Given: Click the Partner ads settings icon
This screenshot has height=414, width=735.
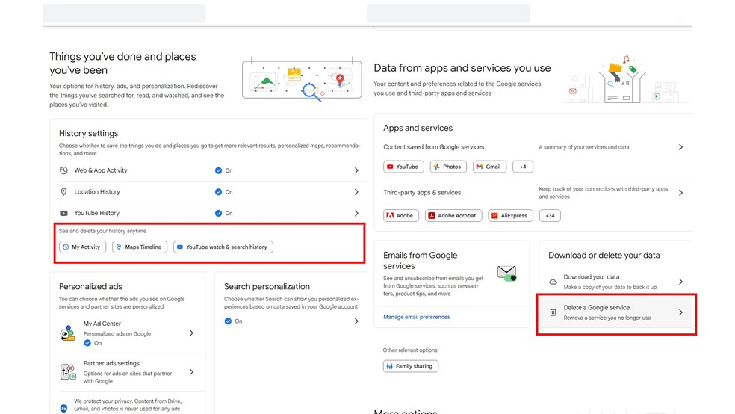Looking at the screenshot, I should [68, 371].
